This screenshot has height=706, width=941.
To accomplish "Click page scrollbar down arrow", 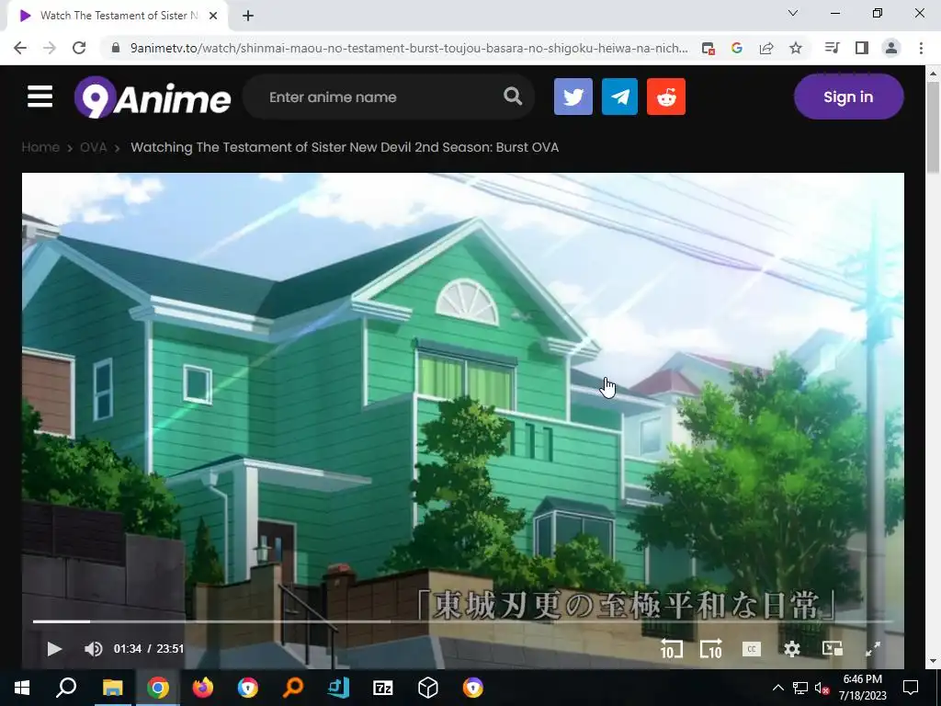I will pyautogui.click(x=932, y=661).
